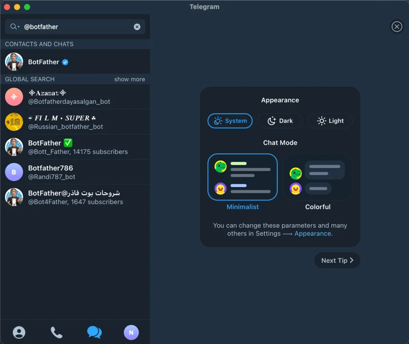Open @Bot4Father channel with 1647 subscribers
The height and width of the screenshot is (344, 409).
click(75, 197)
